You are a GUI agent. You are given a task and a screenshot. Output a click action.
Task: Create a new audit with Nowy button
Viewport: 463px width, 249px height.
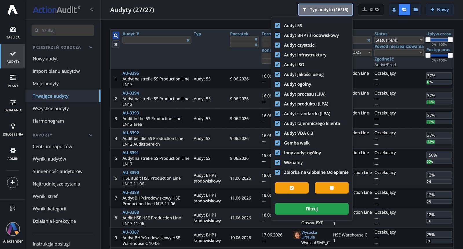440,10
